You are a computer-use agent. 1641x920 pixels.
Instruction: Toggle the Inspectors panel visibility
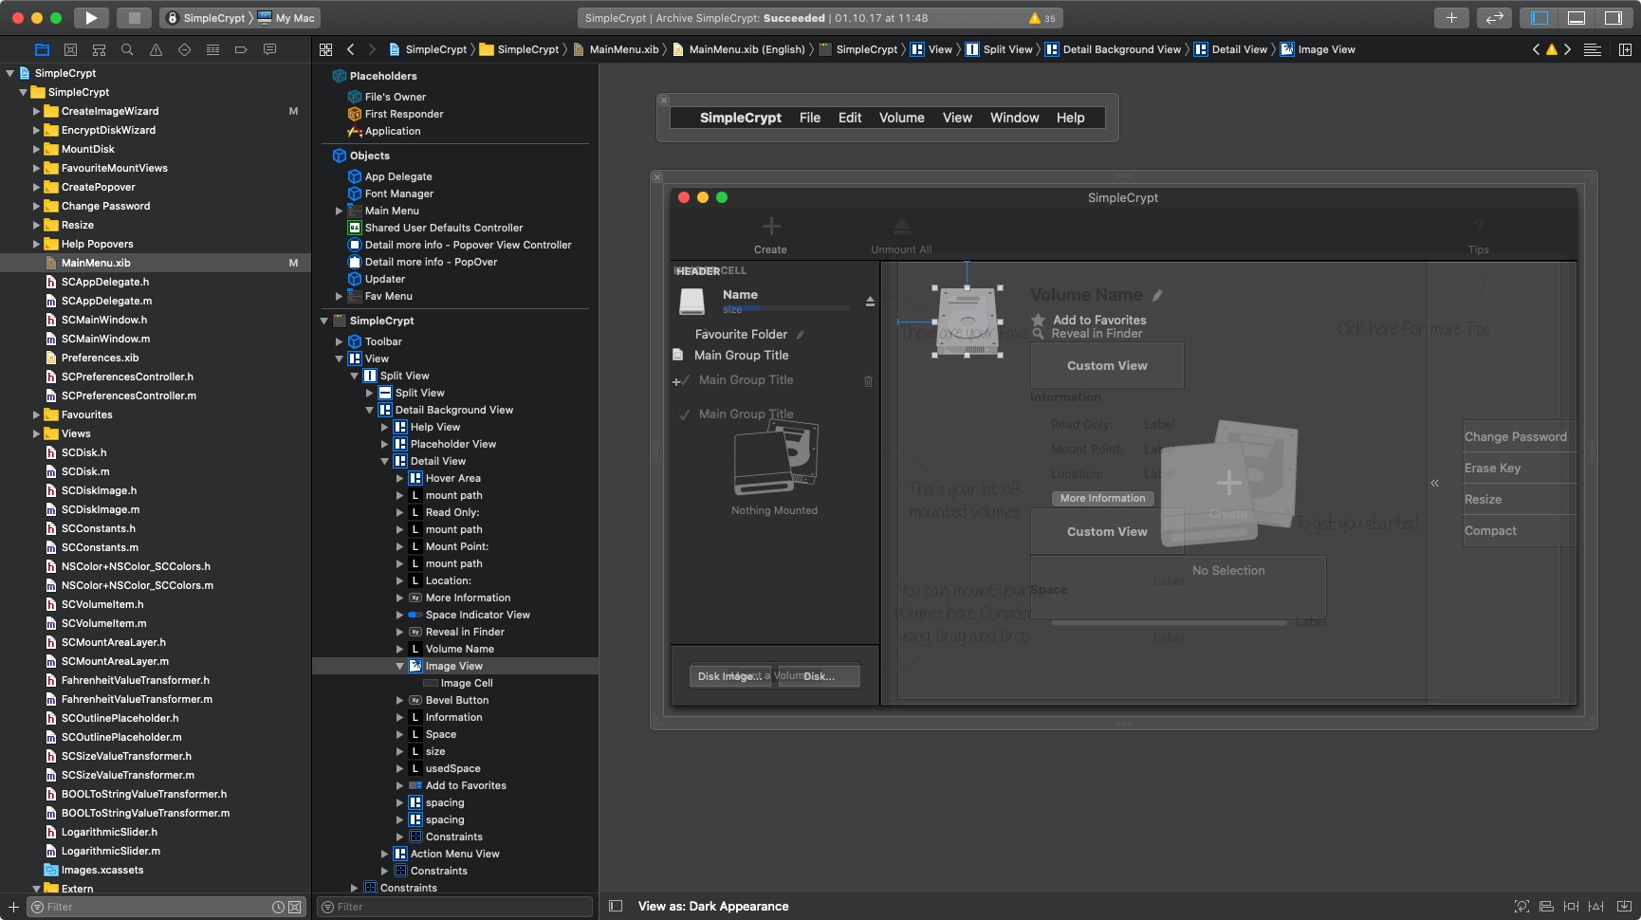tap(1613, 17)
